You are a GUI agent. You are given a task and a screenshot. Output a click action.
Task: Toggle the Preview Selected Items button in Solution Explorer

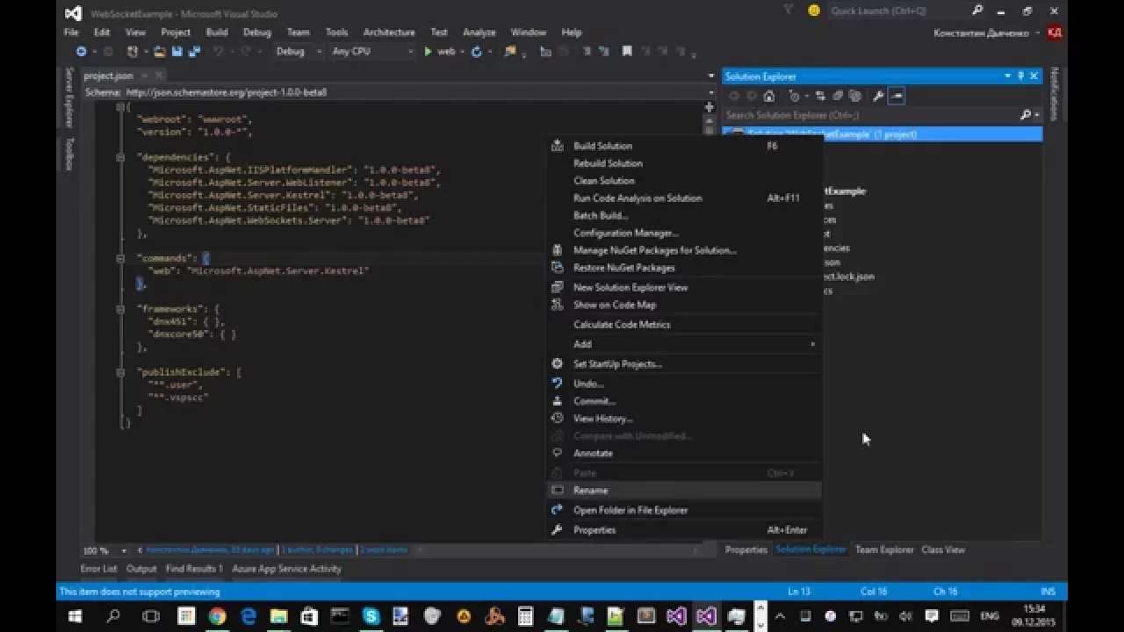click(897, 96)
